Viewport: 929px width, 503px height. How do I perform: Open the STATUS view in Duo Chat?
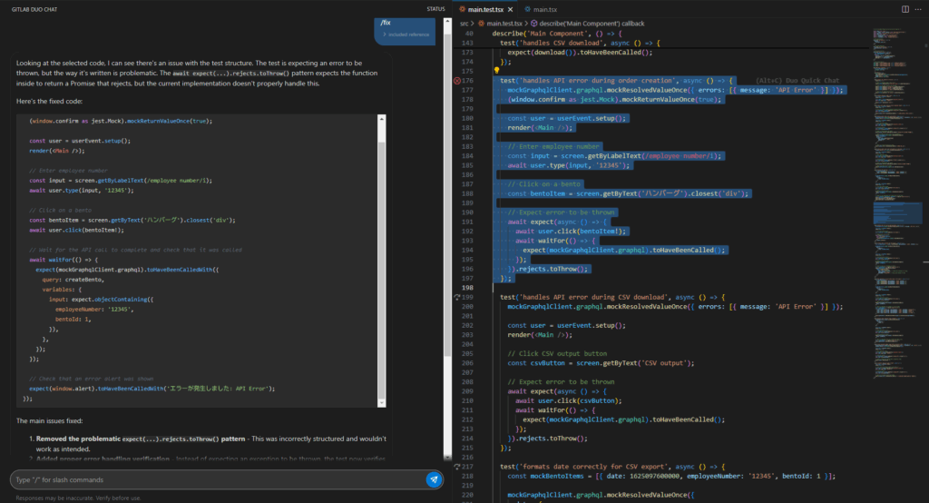435,9
